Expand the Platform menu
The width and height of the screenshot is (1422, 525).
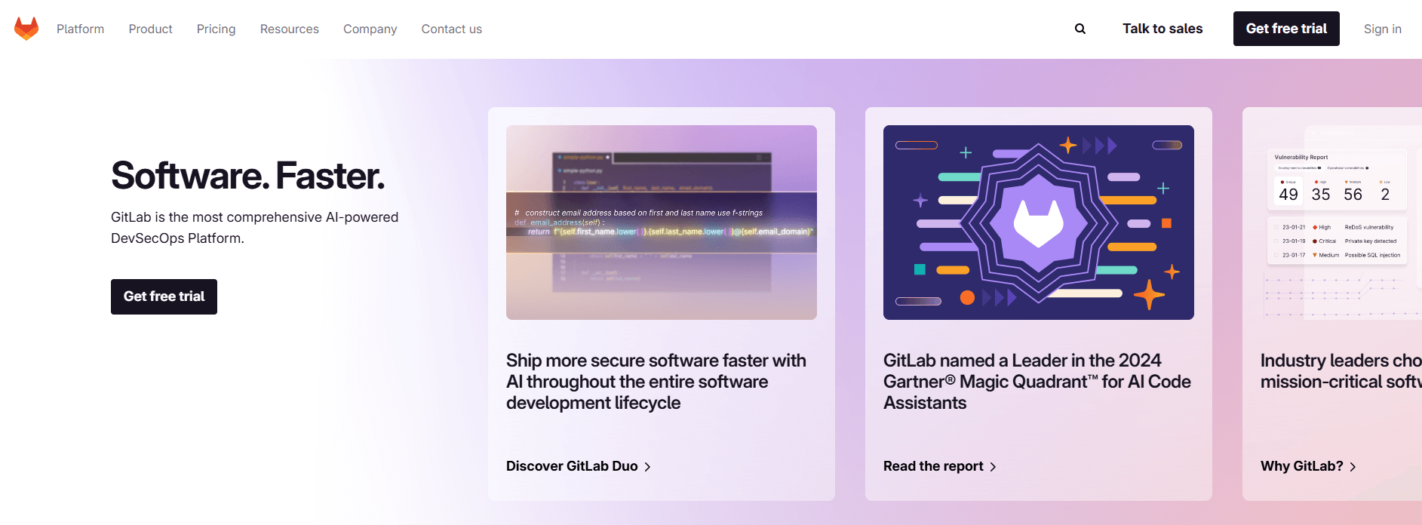pyautogui.click(x=80, y=29)
